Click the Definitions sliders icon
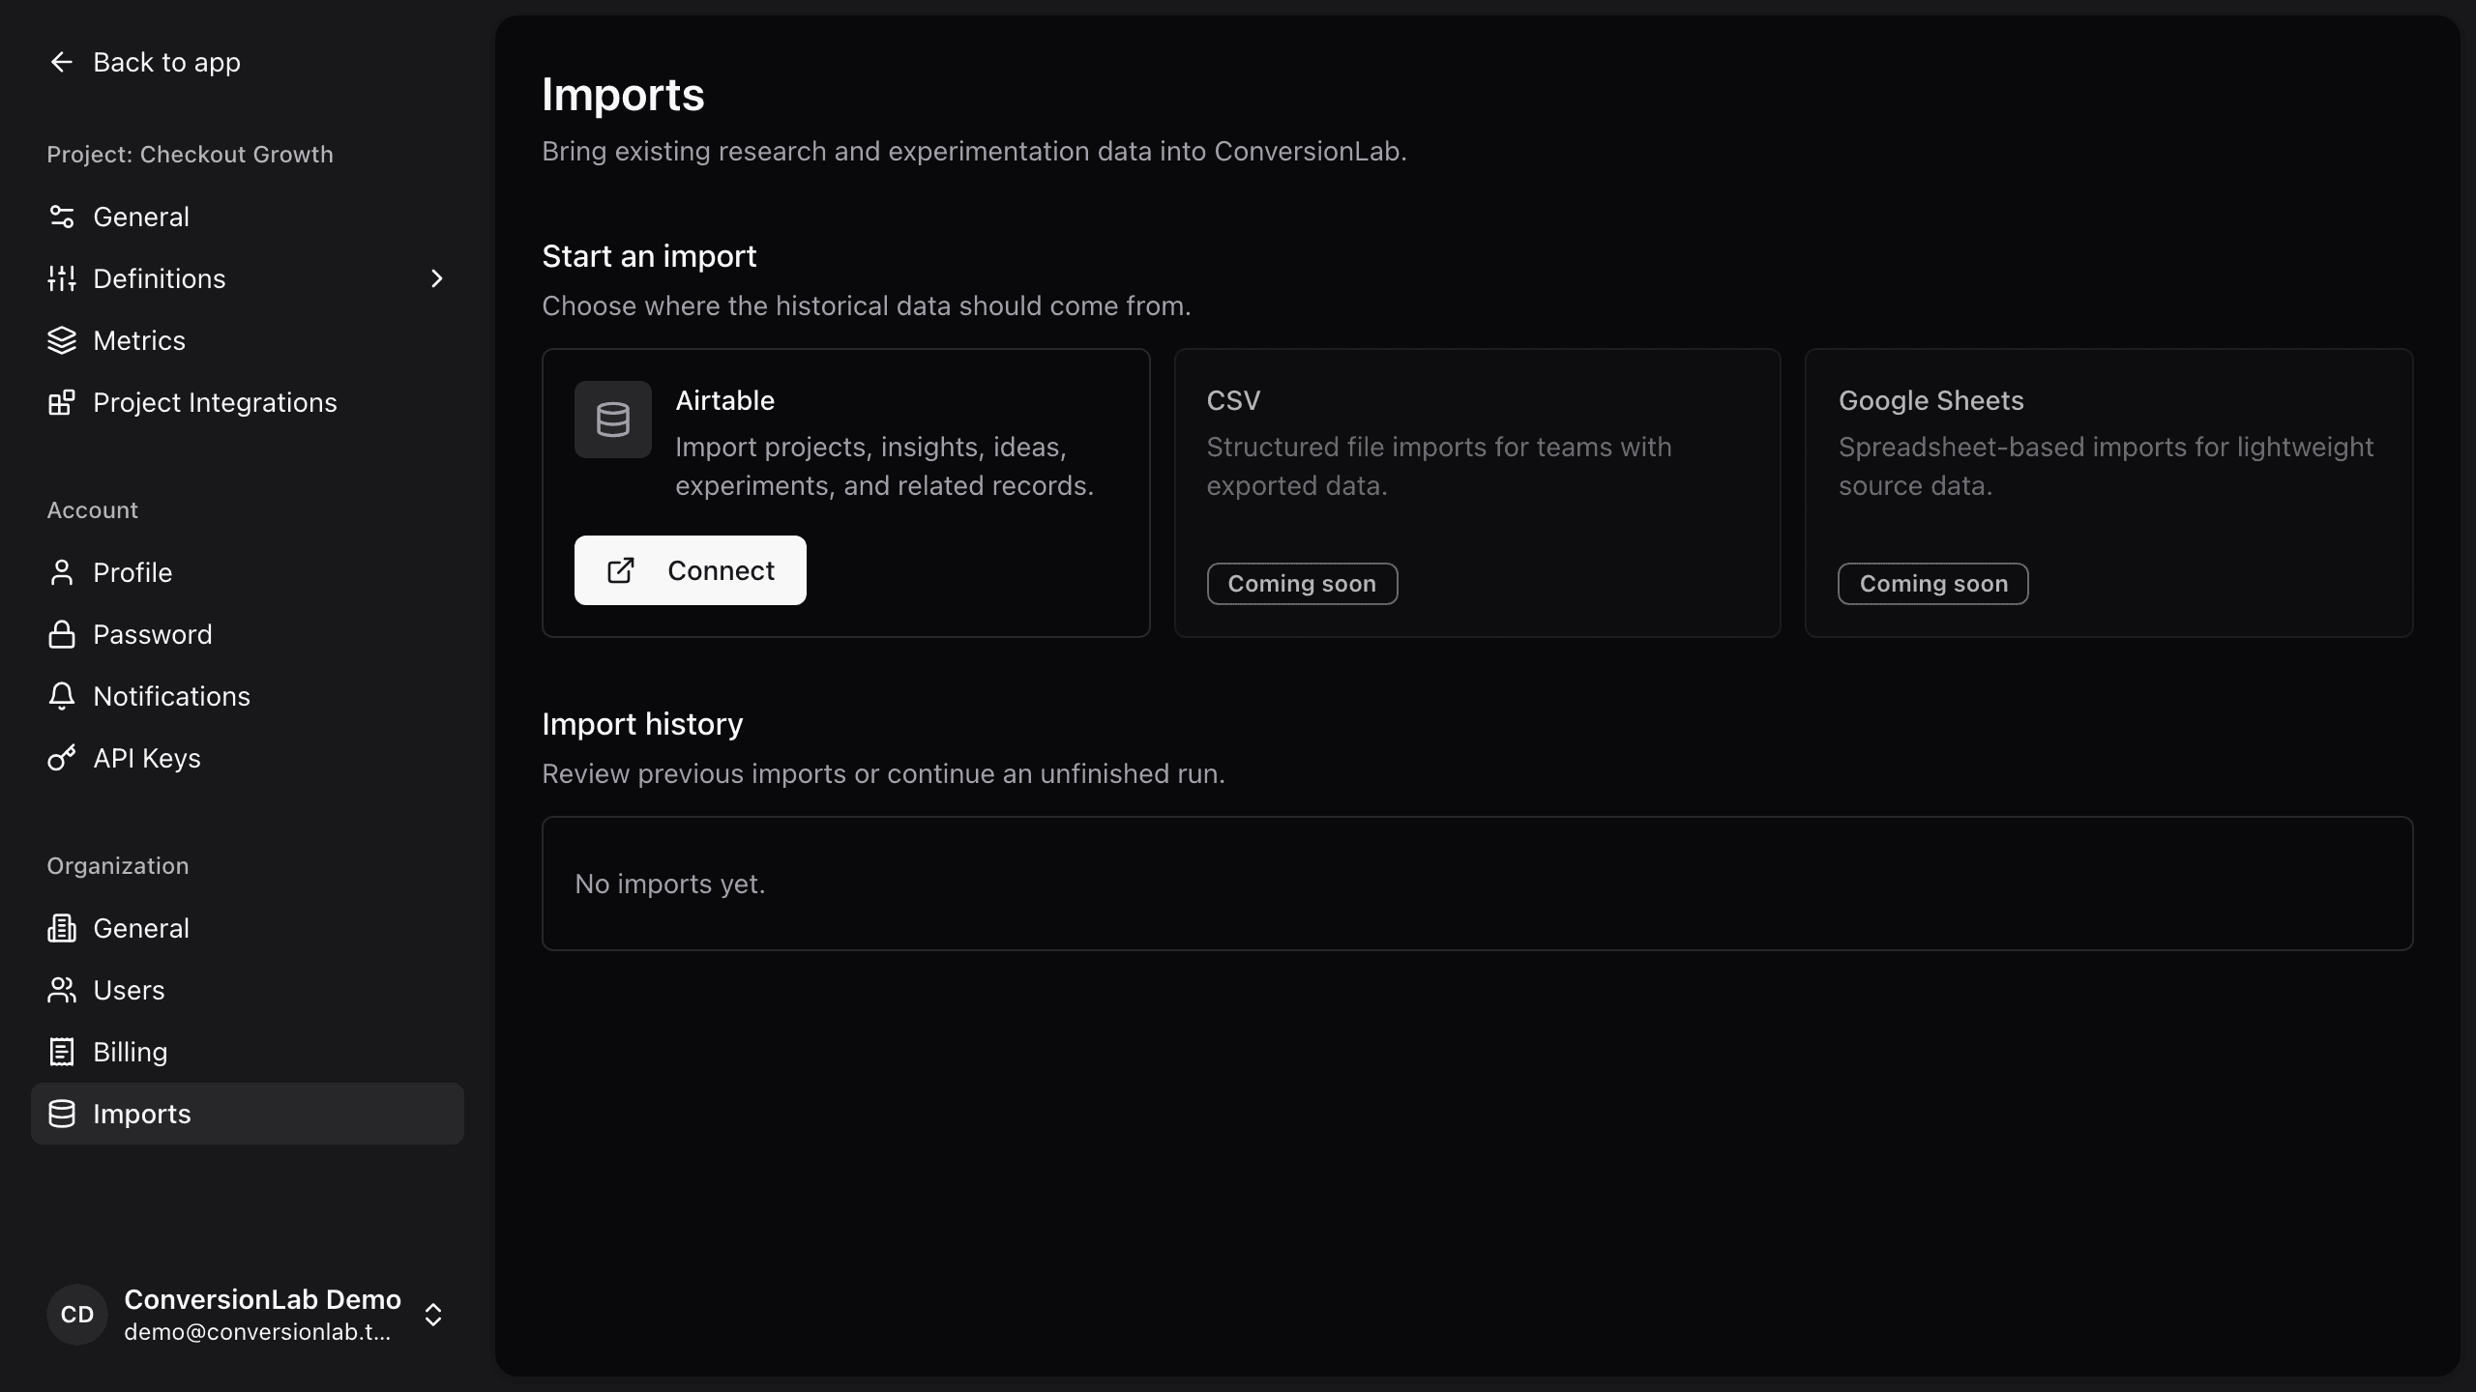Image resolution: width=2476 pixels, height=1392 pixels. tap(62, 278)
